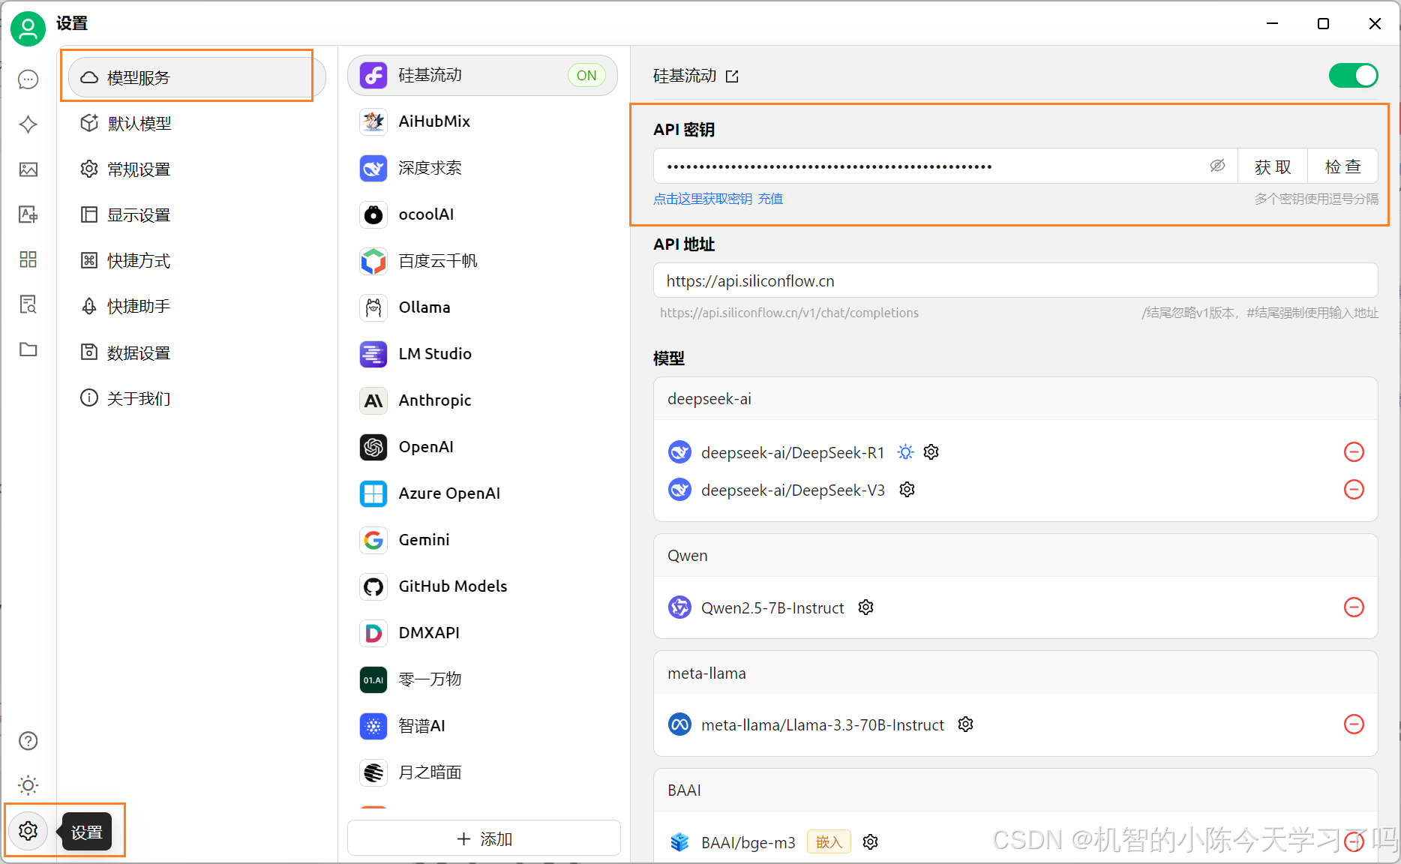Remove the DeepSeek-V3 model
The height and width of the screenshot is (864, 1401).
(x=1354, y=490)
